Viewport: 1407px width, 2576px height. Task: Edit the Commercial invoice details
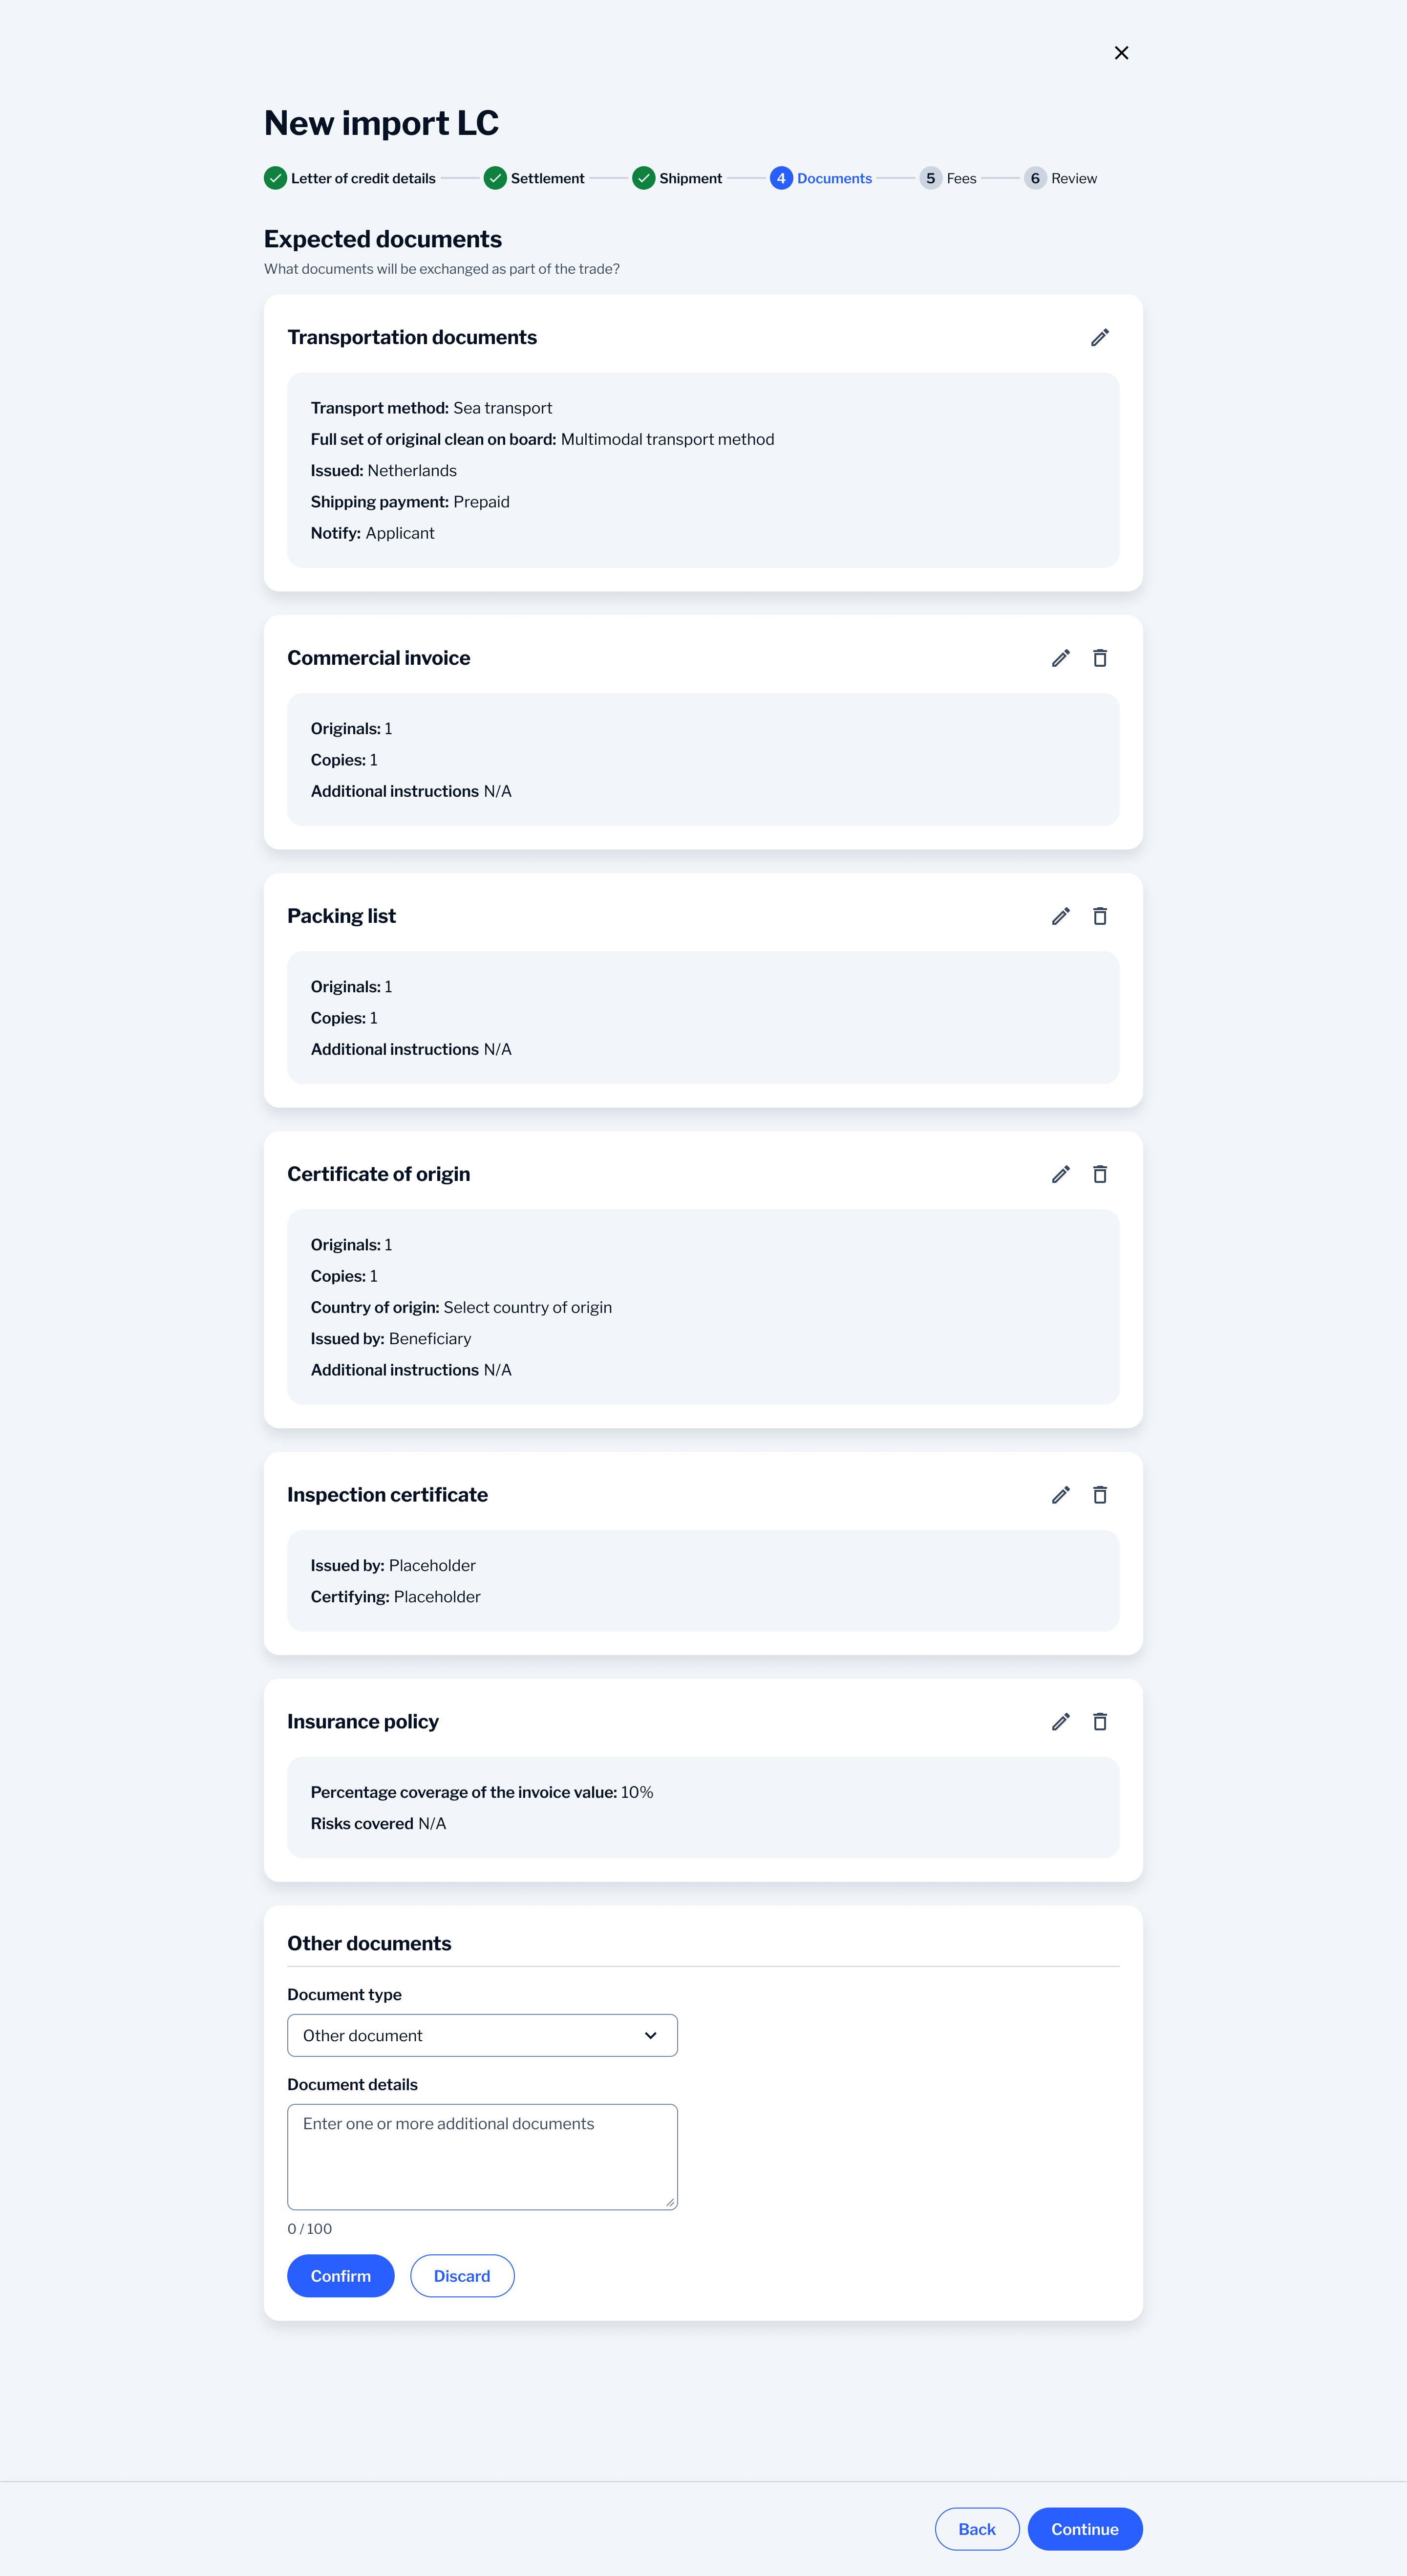point(1059,658)
